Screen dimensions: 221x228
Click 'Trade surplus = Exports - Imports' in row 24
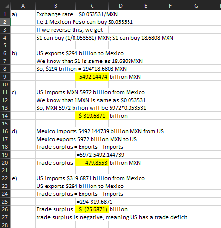(80, 194)
